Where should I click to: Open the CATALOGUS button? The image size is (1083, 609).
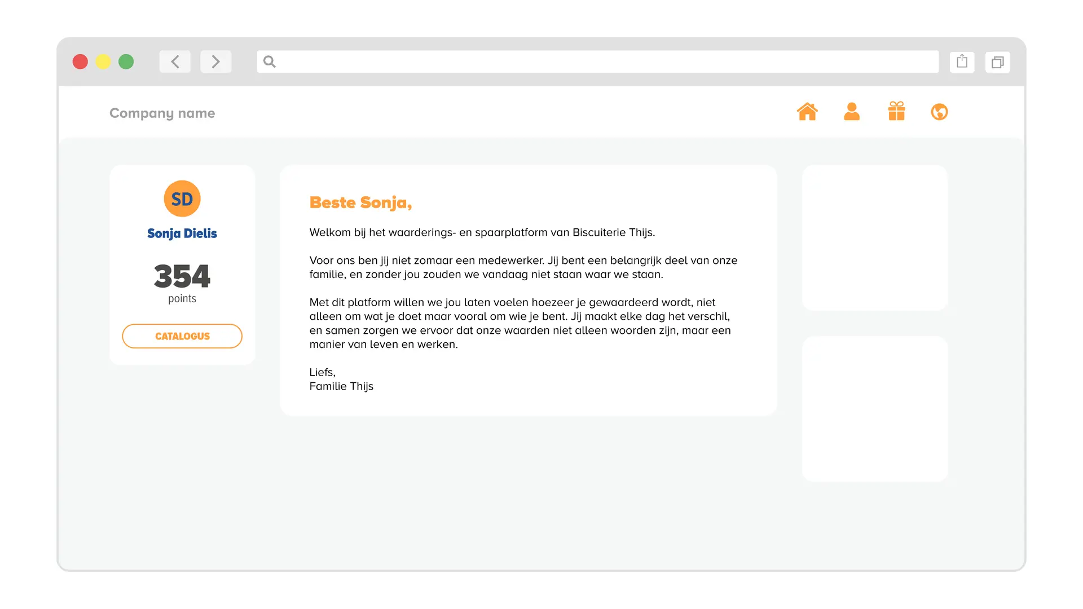point(182,336)
